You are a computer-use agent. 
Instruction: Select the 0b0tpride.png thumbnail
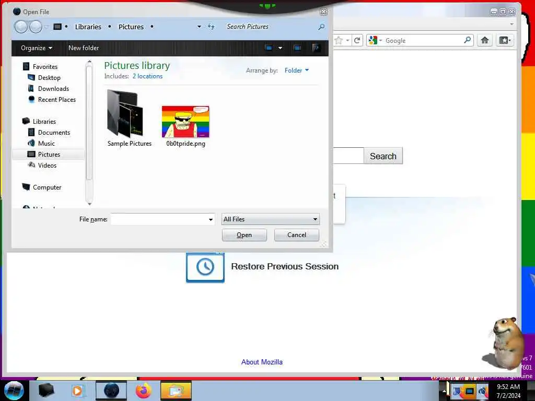(185, 122)
